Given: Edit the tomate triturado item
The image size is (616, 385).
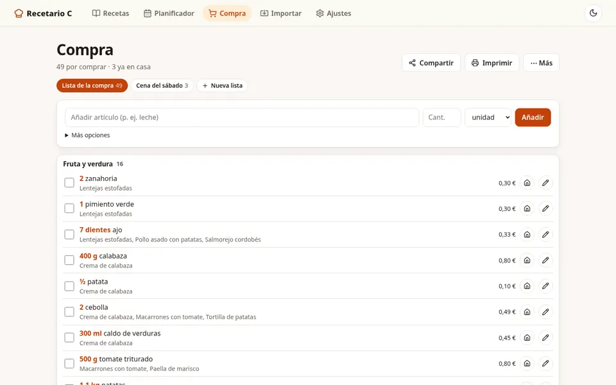Looking at the screenshot, I should coord(545,363).
